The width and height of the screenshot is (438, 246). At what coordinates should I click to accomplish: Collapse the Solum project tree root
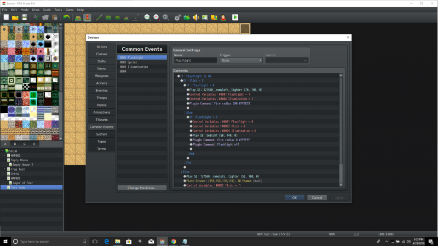[x=3, y=151]
